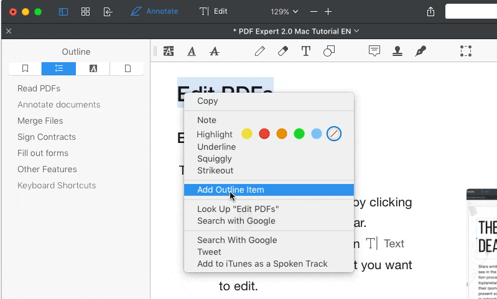Viewport: 497px width, 299px height.
Task: Open the page thumbnails grid view
Action: [86, 12]
